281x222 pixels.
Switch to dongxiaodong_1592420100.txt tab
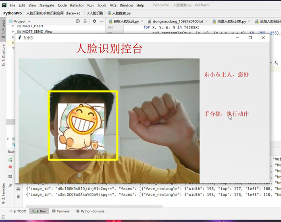pos(176,21)
